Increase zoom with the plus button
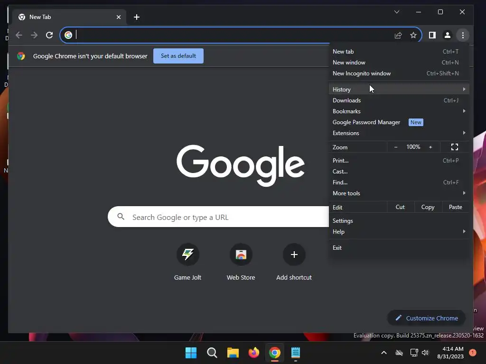Image resolution: width=486 pixels, height=364 pixels. click(x=430, y=147)
